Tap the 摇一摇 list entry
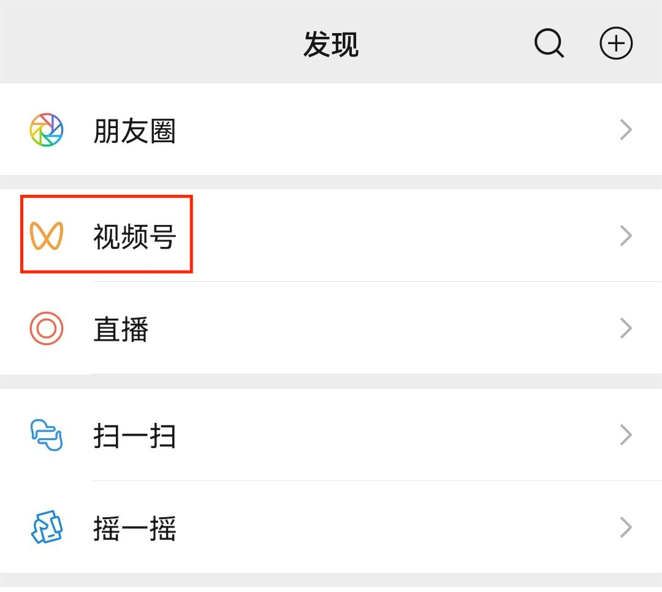Viewport: 662px width, 592px height. tap(136, 527)
